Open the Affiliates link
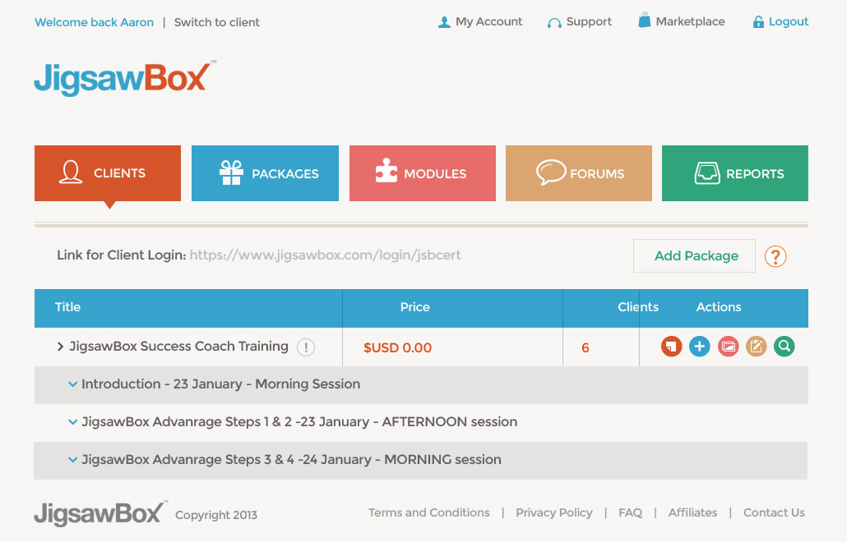 (x=692, y=512)
